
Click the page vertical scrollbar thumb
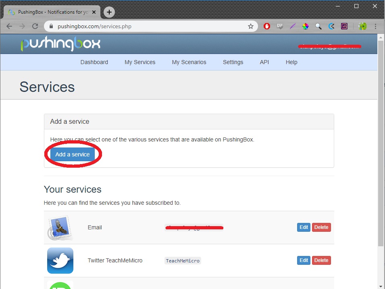pos(381,143)
